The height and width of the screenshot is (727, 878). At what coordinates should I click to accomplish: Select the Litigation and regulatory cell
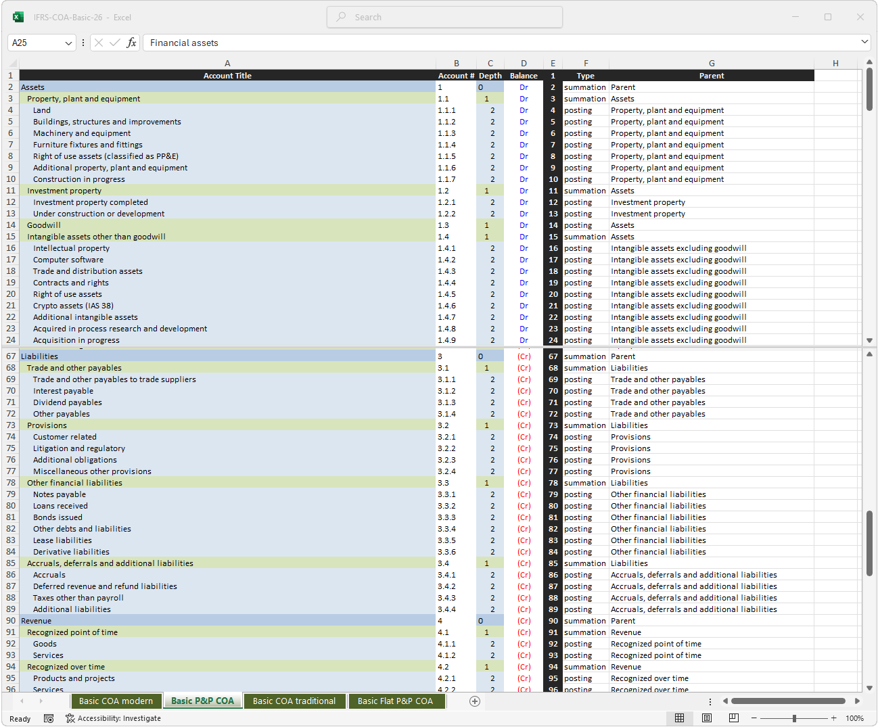pyautogui.click(x=227, y=448)
